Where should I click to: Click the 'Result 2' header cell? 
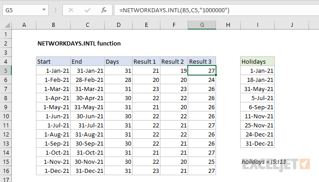click(x=174, y=61)
